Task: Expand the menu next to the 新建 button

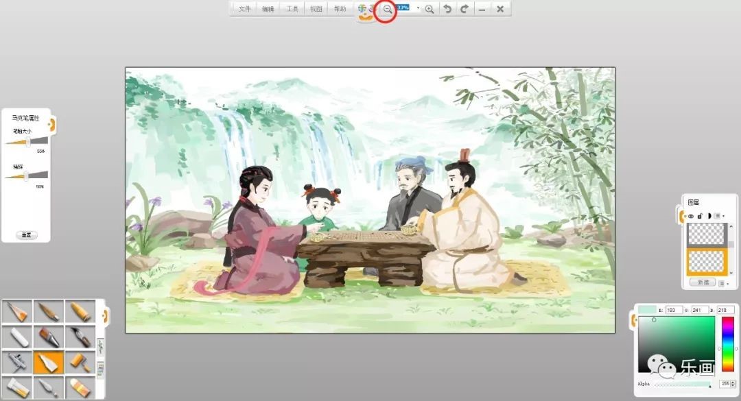Action: pos(722,282)
